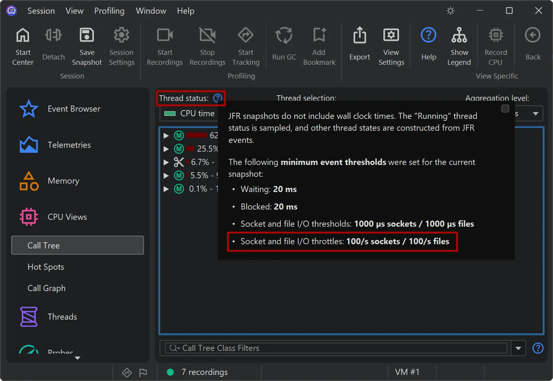This screenshot has width=553, height=381.
Task: Click the green CPU time color swatch
Action: click(x=169, y=113)
